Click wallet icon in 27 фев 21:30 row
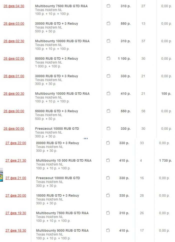Image resolution: width=175 pixels, height=242 pixels. tap(108, 160)
